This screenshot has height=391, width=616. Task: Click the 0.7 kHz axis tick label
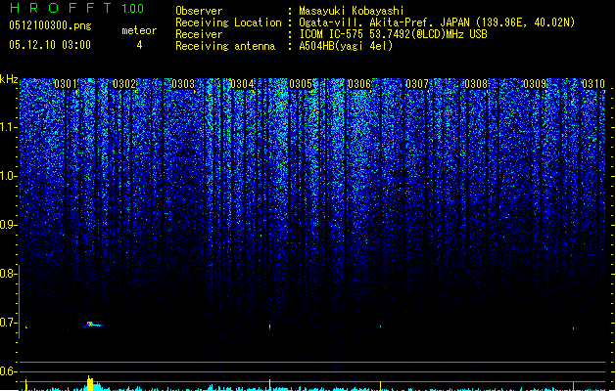tap(9, 323)
